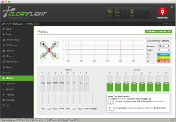Image resolution: width=176 pixels, height=122 pixels.
Task: Click the red forward arrow on quad diagram
Action: click(49, 50)
